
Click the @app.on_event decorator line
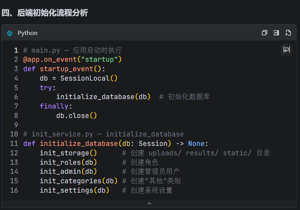[x=72, y=60]
